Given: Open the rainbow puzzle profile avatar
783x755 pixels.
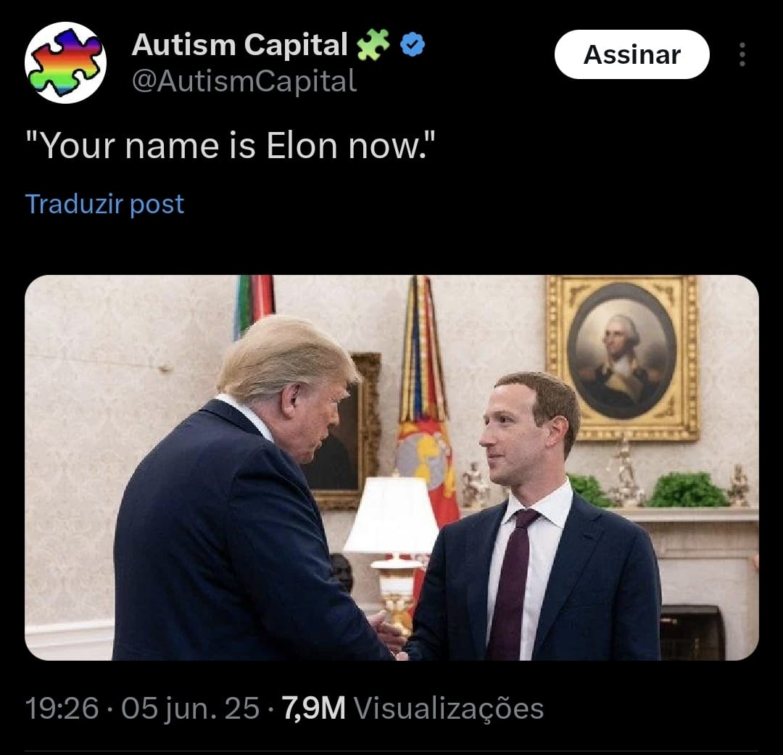Looking at the screenshot, I should [65, 63].
